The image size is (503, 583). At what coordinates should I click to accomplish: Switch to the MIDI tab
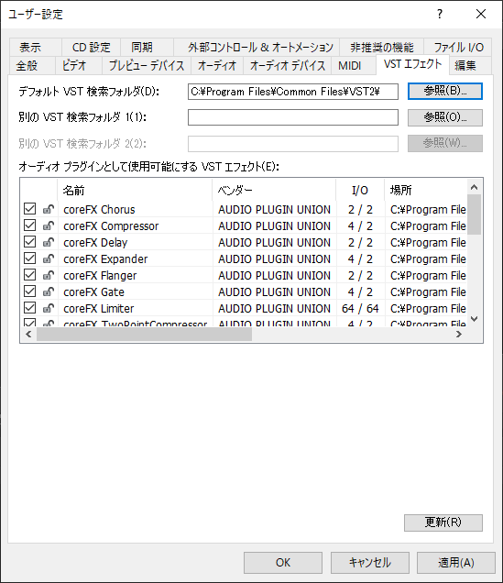click(350, 66)
